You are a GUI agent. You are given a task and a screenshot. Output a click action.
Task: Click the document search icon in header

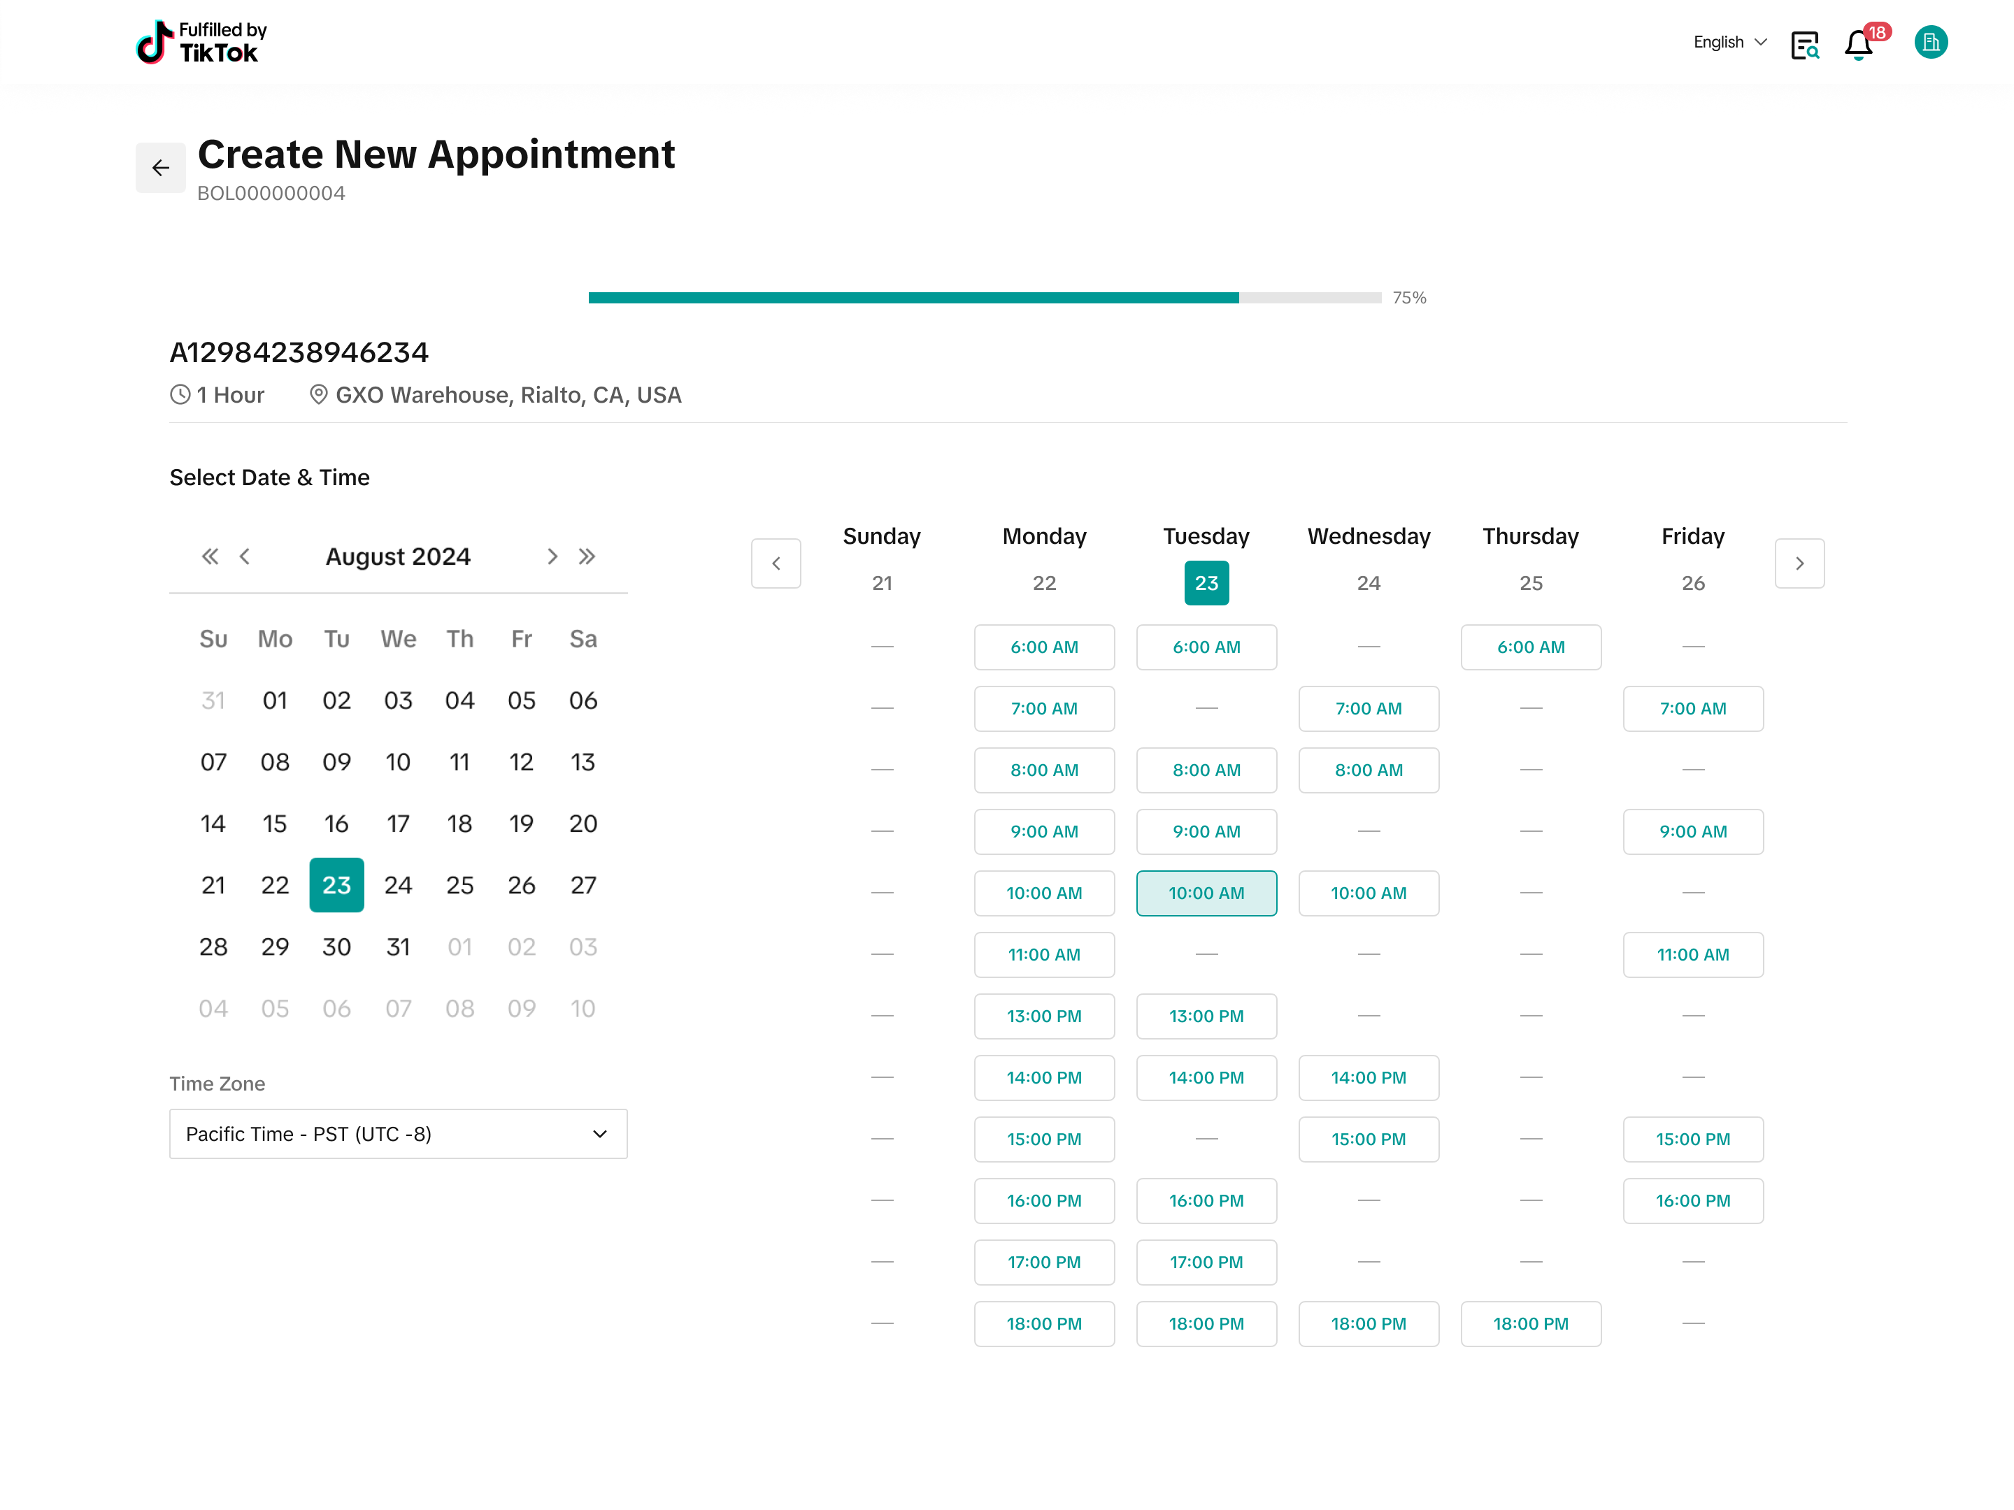(1804, 43)
